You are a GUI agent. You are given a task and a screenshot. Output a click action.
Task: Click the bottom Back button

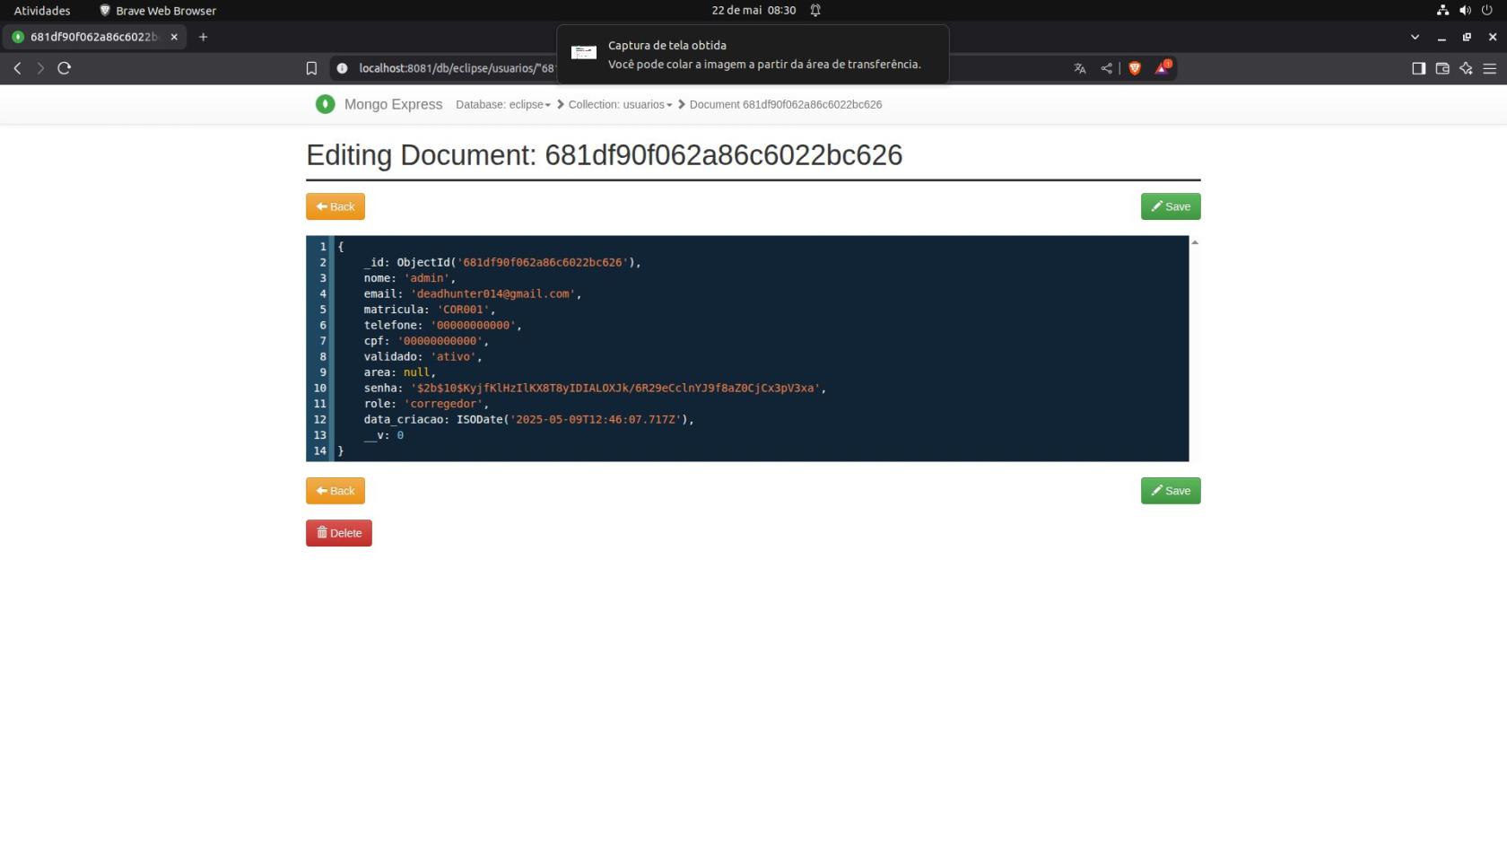335,491
